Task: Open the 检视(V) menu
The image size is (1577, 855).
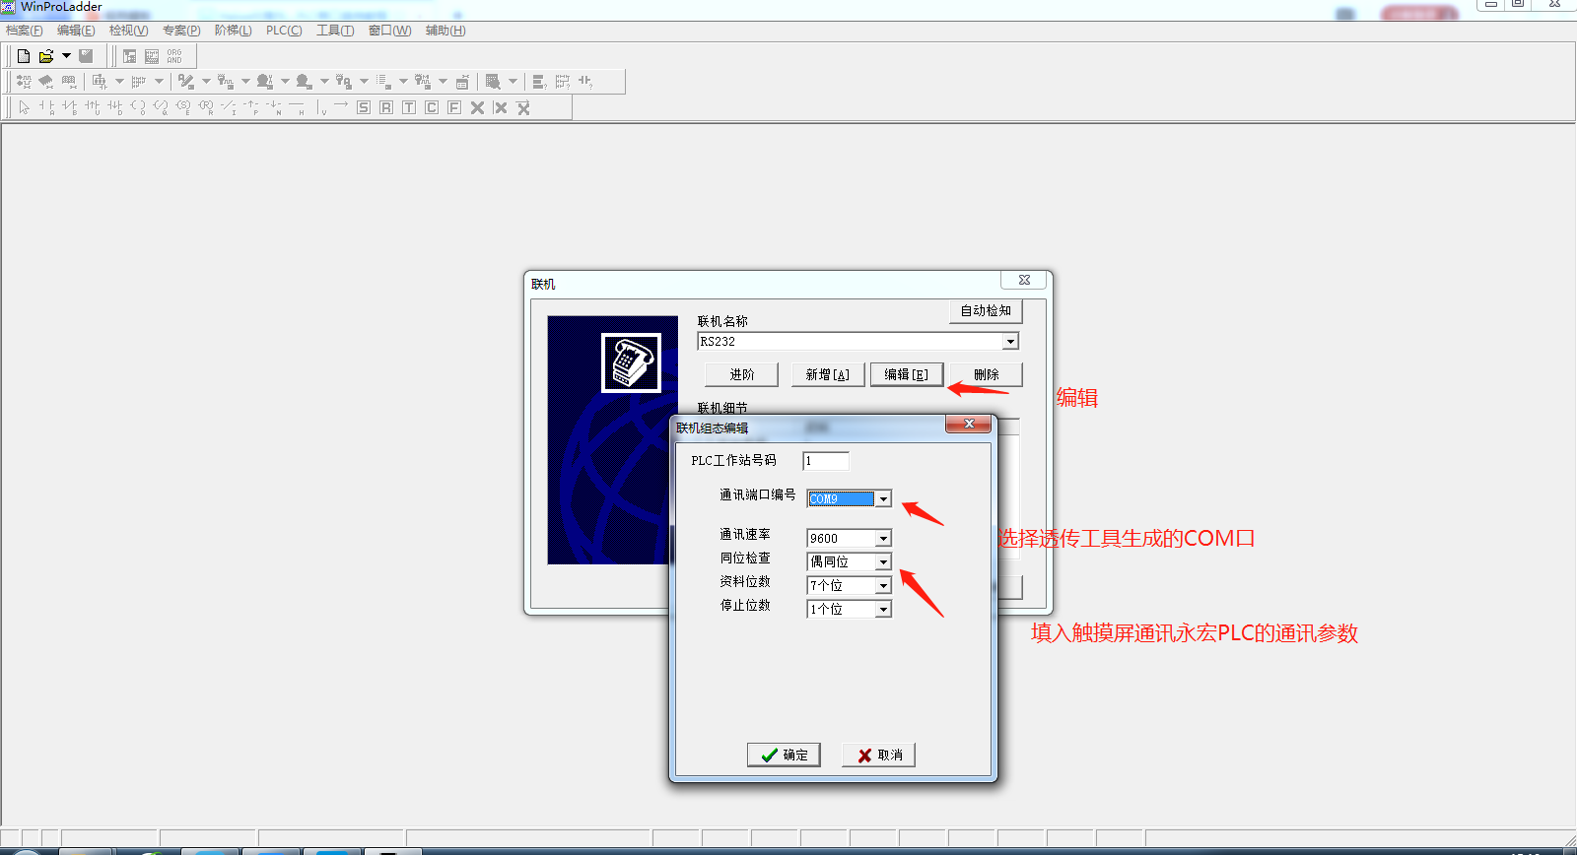Action: click(128, 31)
